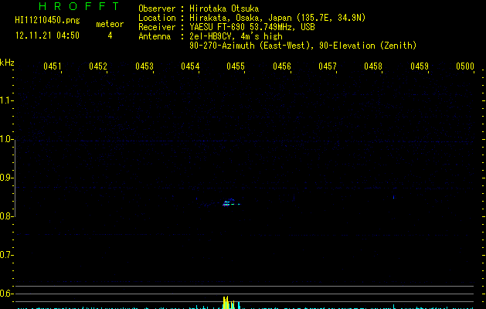
Task: Click the 0.9 kHz frequency label
Action: tap(6, 178)
